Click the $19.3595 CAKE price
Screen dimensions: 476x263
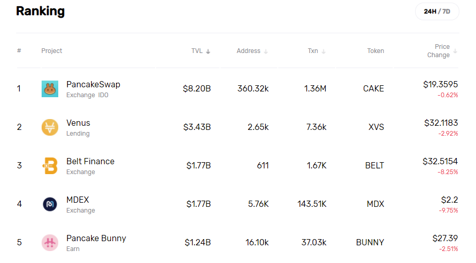coord(441,84)
